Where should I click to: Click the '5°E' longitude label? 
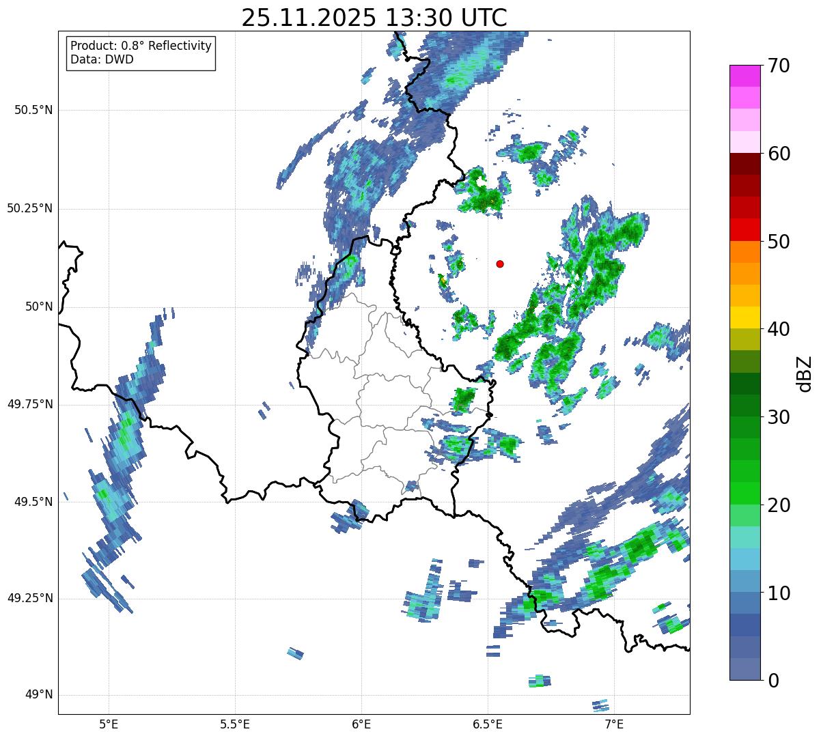tap(109, 724)
